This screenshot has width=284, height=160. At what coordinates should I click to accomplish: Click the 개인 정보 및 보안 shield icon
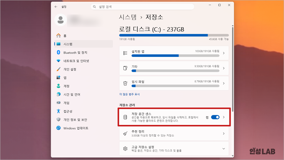(x=58, y=120)
